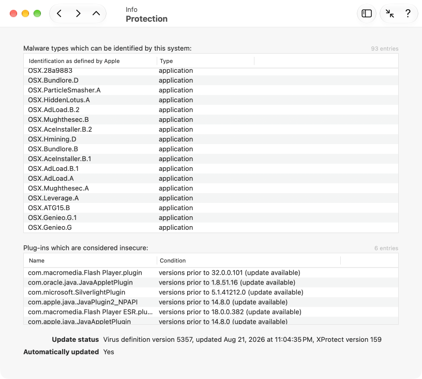Select the OSX.Bundlore.B row
This screenshot has height=379, width=422.
coord(211,149)
